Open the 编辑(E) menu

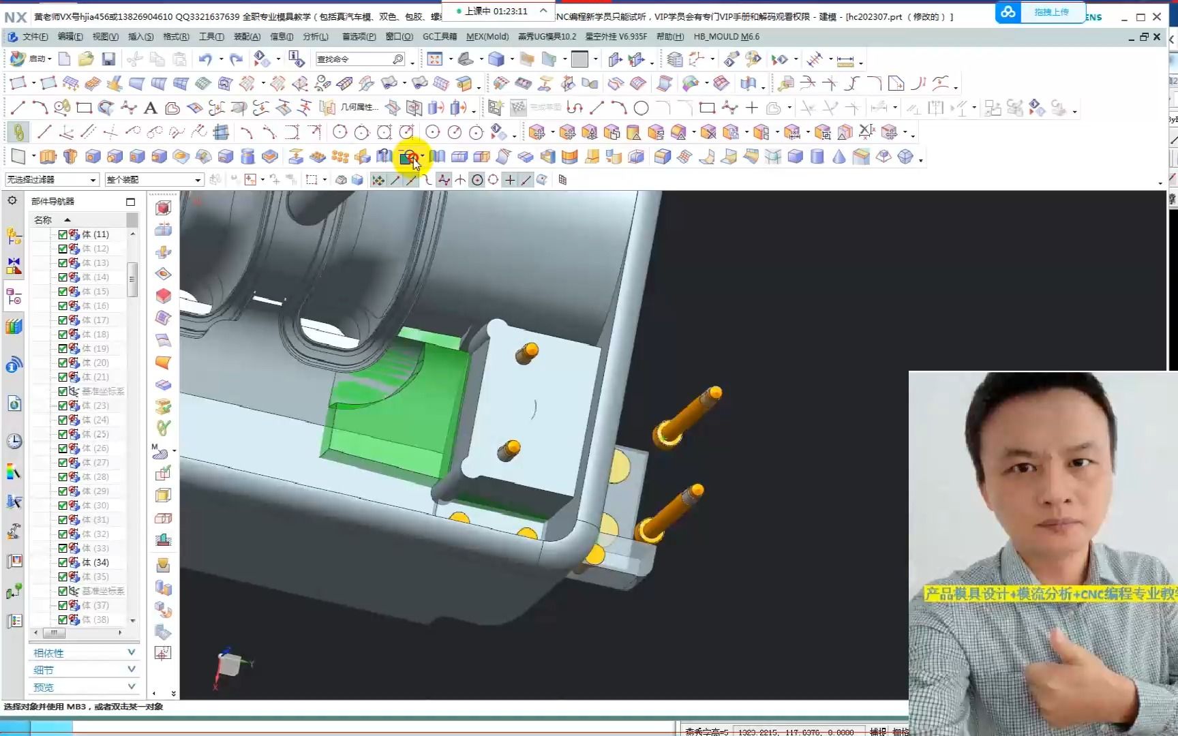pyautogui.click(x=70, y=37)
